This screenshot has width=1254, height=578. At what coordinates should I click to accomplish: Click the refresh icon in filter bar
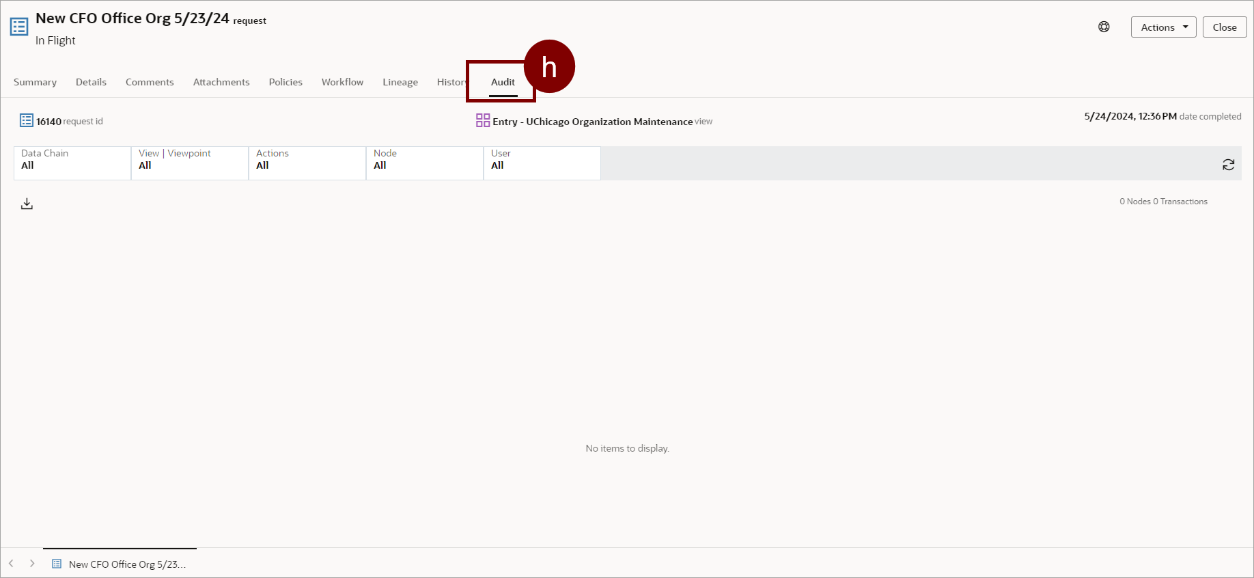click(x=1228, y=165)
